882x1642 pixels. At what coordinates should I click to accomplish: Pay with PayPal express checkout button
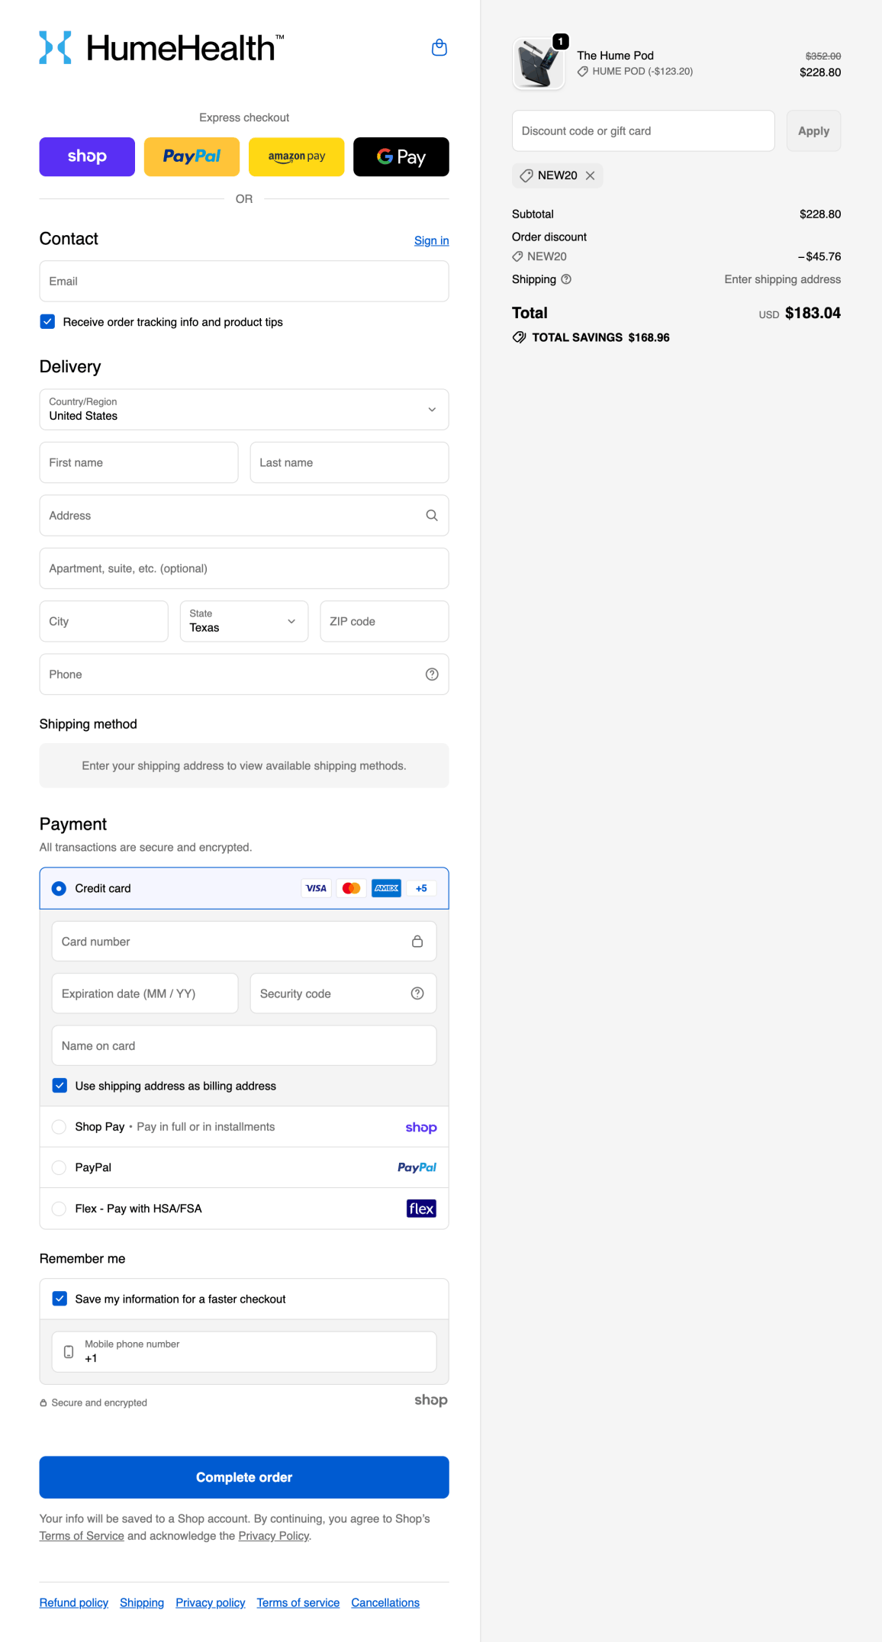point(192,156)
